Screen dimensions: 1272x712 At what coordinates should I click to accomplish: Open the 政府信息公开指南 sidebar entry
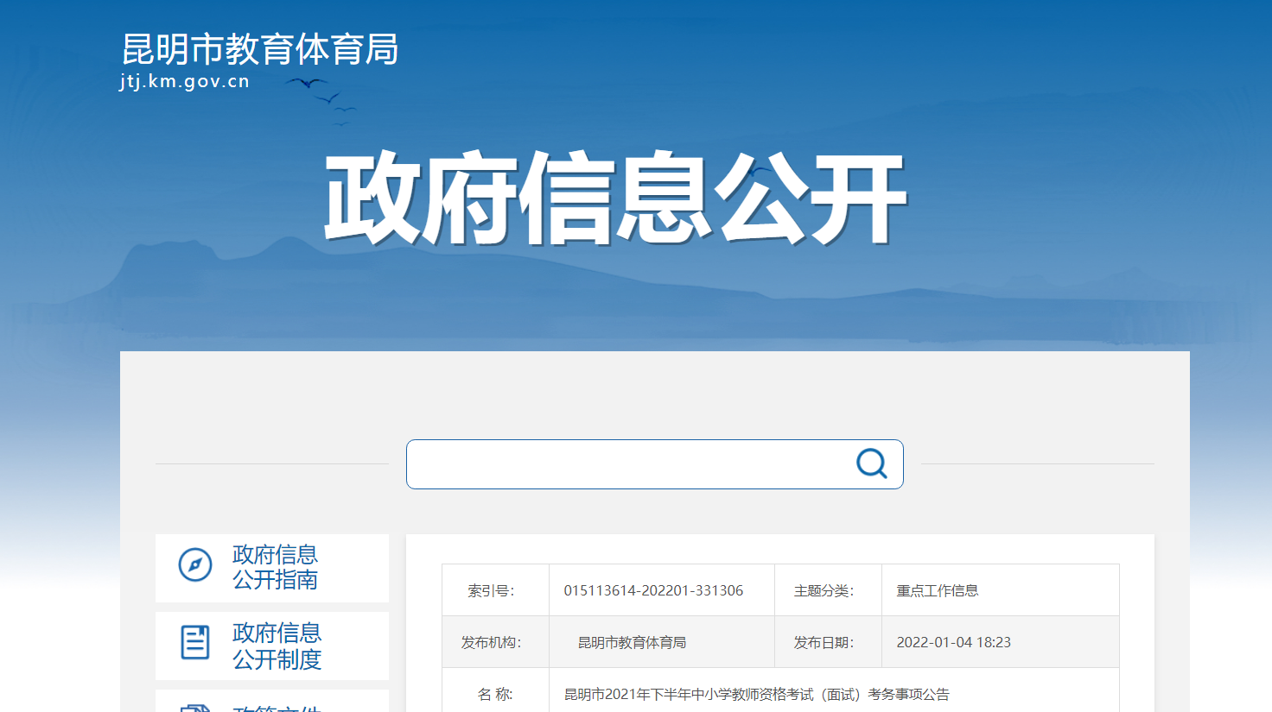[x=273, y=566]
